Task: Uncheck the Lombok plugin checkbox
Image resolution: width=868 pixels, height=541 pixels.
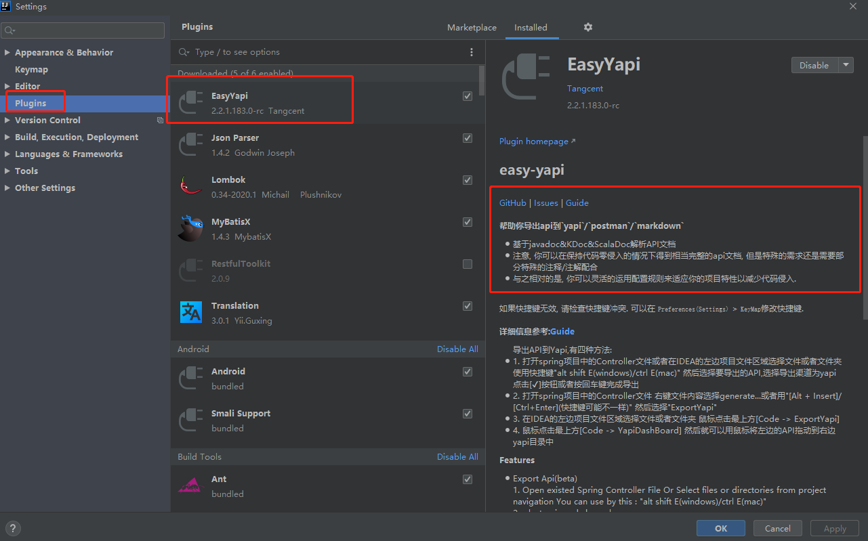Action: 468,180
